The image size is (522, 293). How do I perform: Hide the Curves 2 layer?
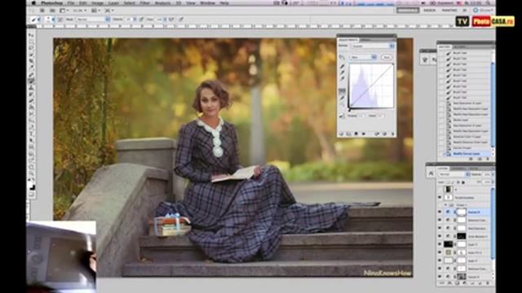(x=440, y=277)
